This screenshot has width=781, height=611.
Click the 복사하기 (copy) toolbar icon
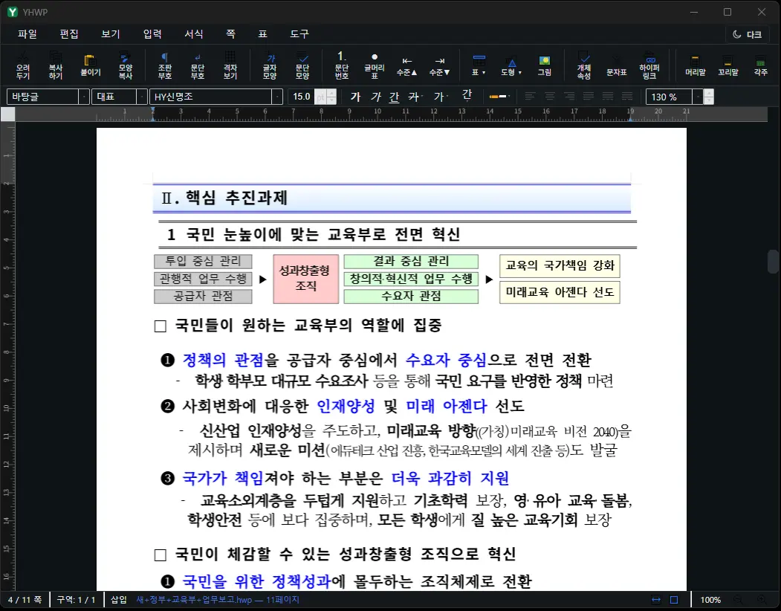pos(56,66)
